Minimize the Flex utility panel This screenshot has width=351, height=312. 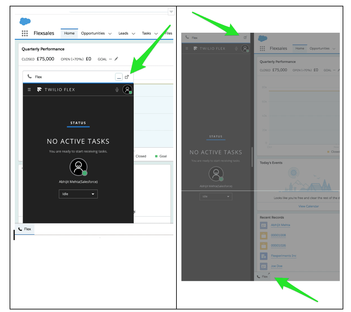(x=119, y=77)
